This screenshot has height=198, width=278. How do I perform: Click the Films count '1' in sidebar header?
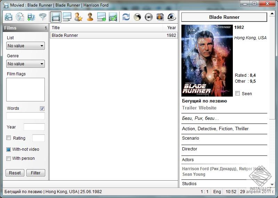point(46,28)
